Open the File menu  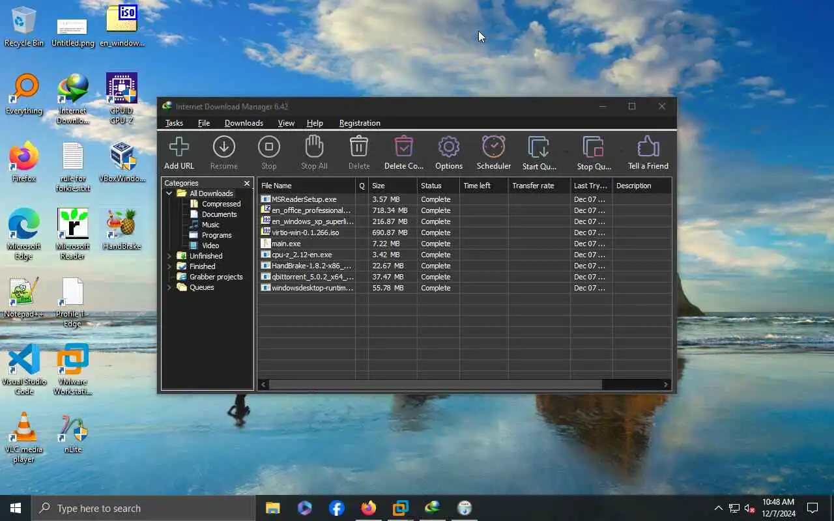204,123
